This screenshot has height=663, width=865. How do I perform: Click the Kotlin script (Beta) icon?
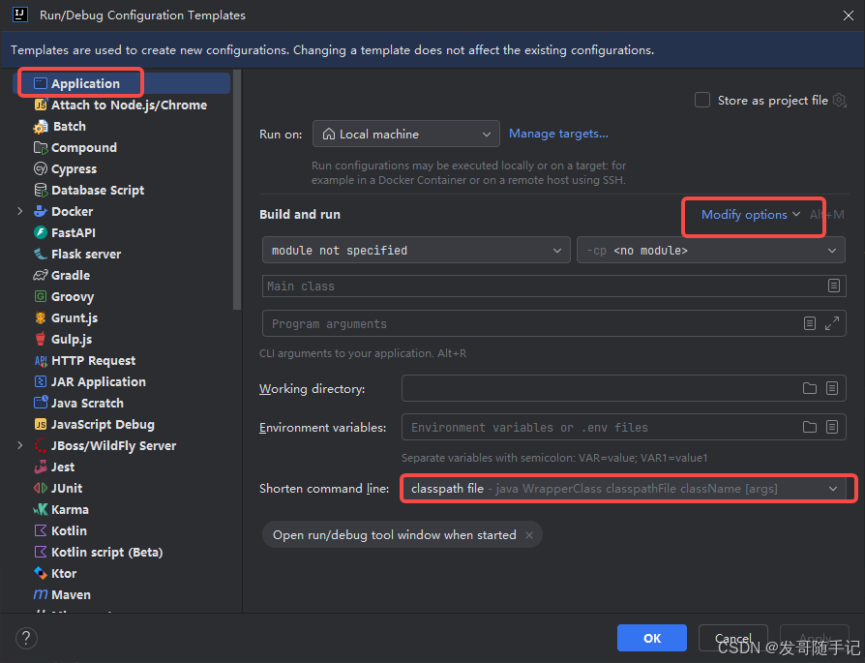click(x=41, y=552)
